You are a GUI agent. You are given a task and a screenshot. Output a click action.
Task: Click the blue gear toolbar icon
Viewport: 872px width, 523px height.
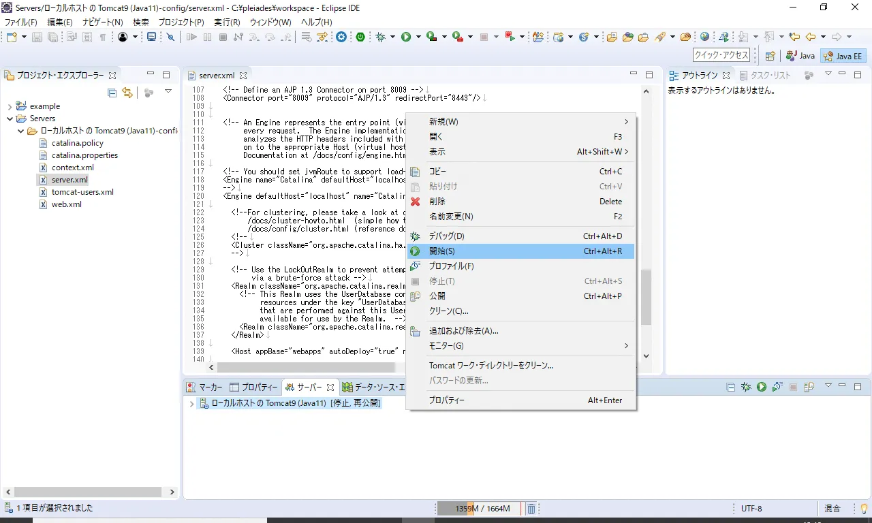[341, 37]
